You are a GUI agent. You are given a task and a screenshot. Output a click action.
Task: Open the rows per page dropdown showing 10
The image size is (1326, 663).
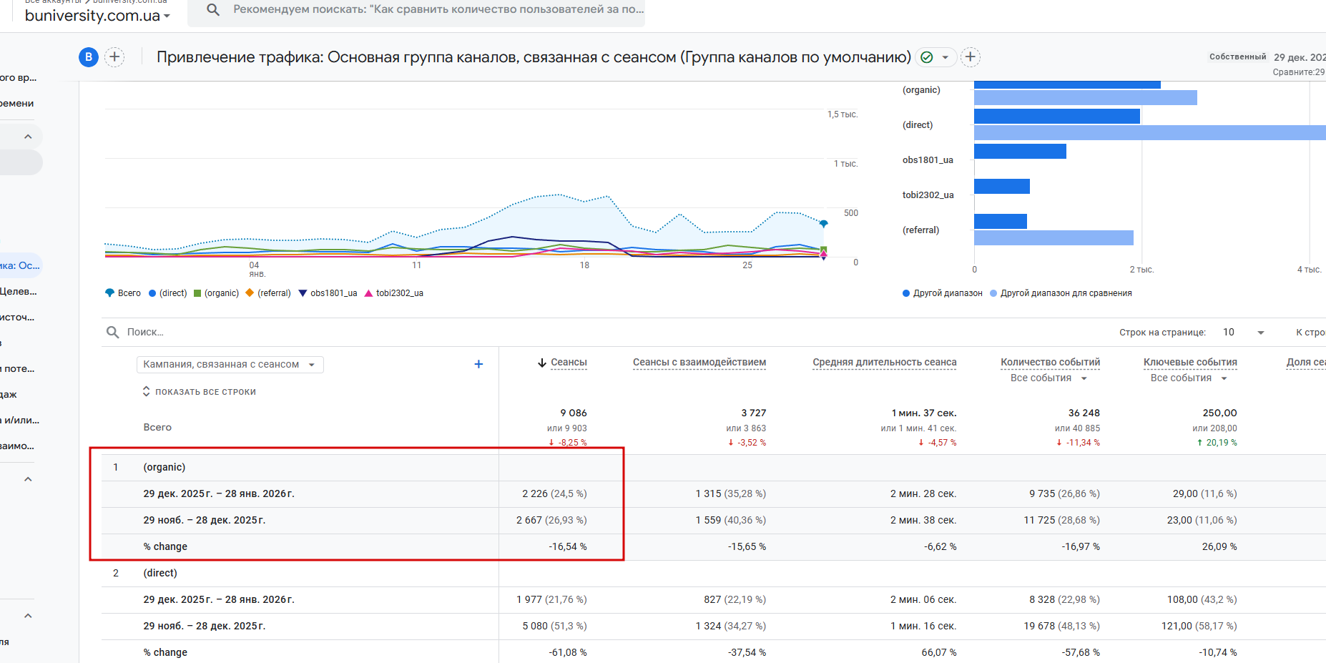[1244, 332]
